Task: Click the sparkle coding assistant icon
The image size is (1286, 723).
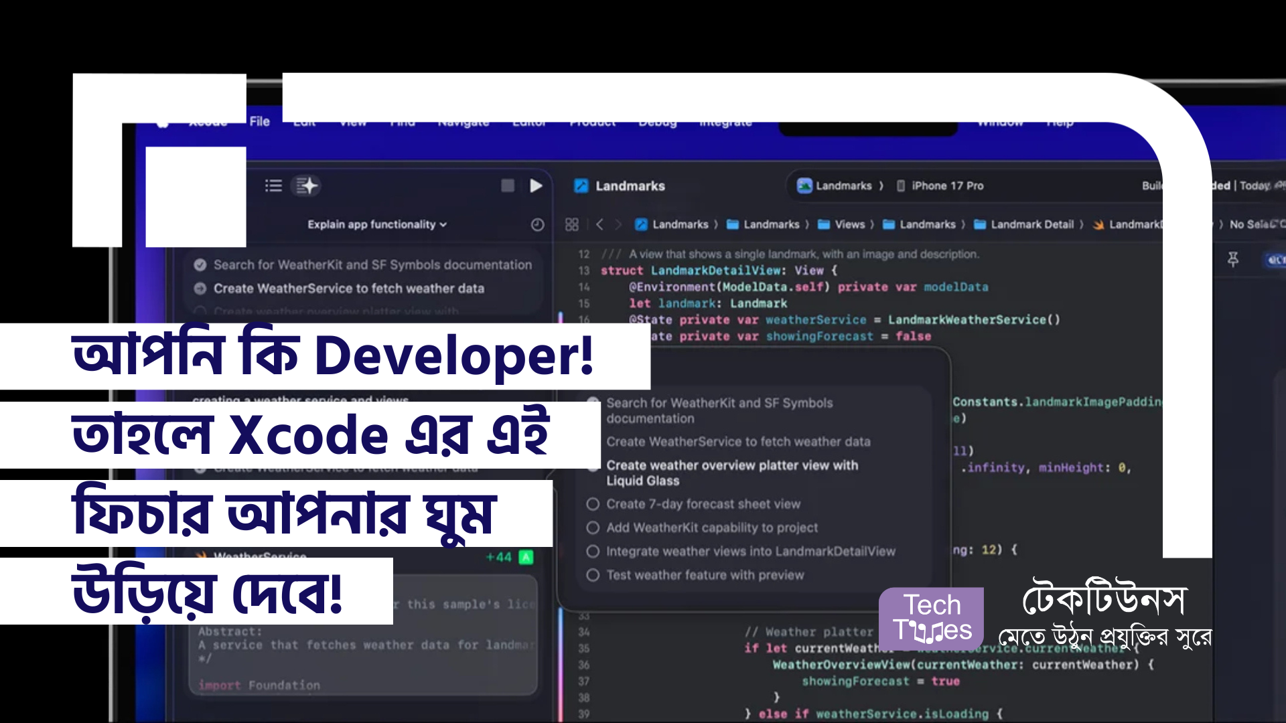Action: [x=307, y=185]
